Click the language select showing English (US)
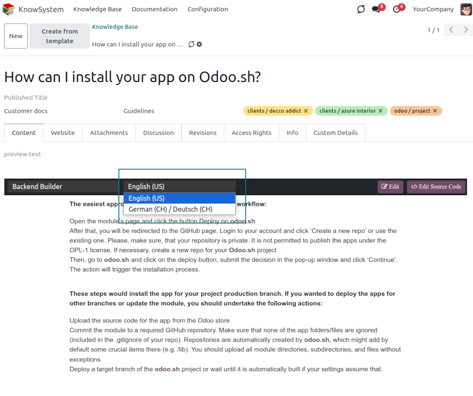 click(x=180, y=187)
